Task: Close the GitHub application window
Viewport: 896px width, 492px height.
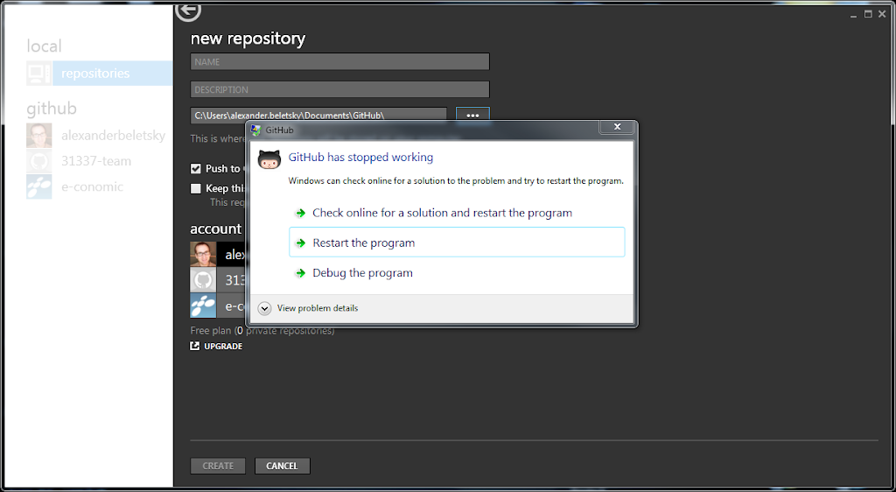Action: click(882, 14)
